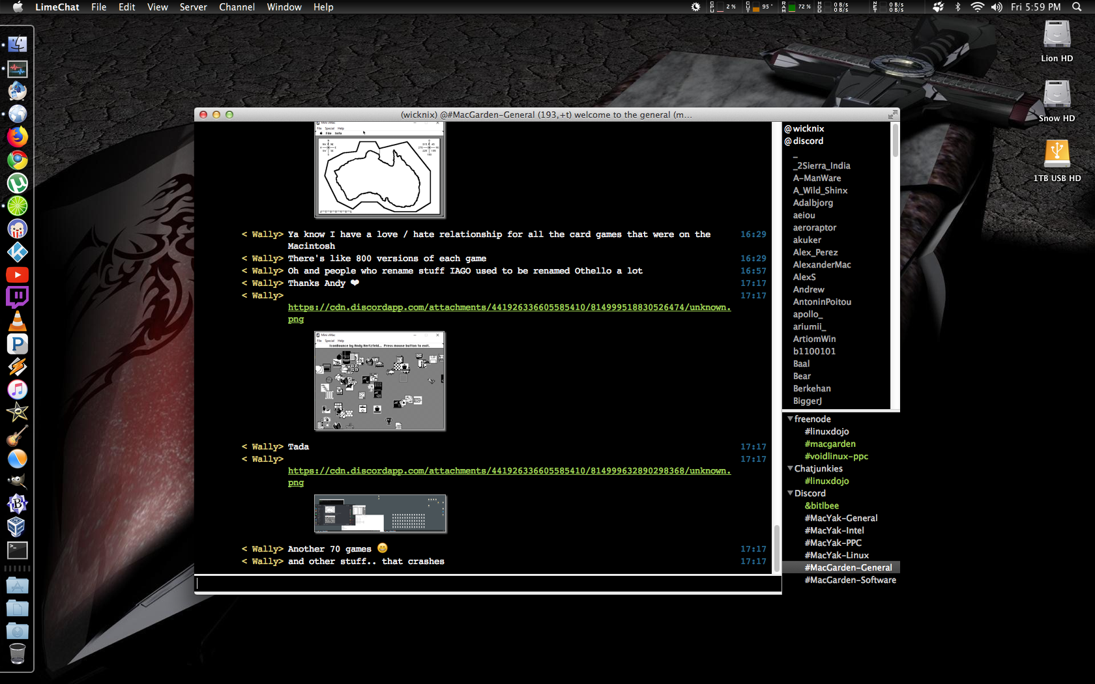Open Wi-Fi status menu
The width and height of the screenshot is (1095, 684).
pos(977,7)
